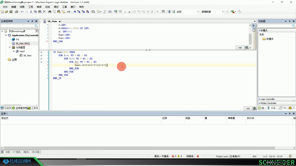Open the zoom magnifier in the code editor corner
Viewport: 296px width, 166px height.
255,108
